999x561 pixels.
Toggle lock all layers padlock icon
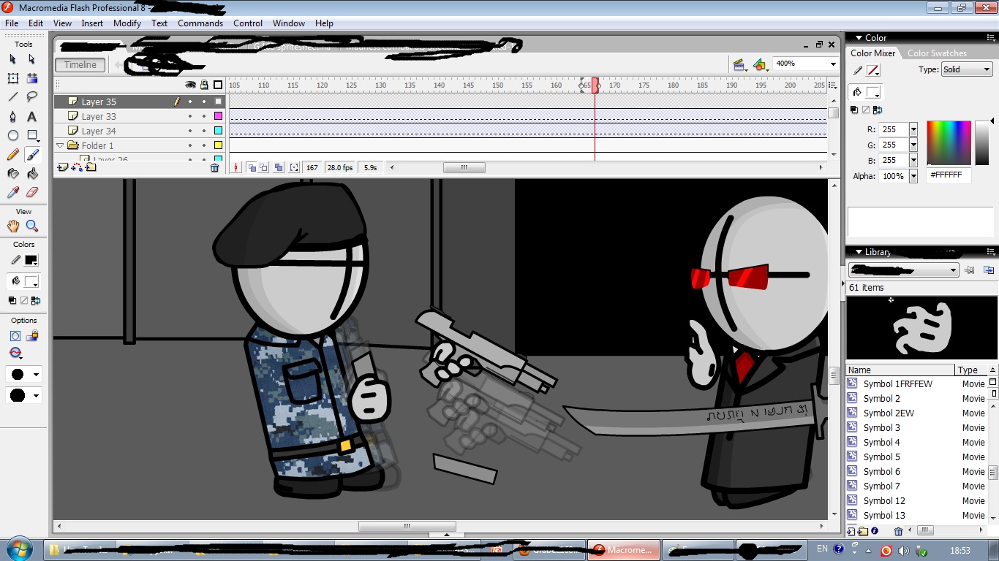(204, 85)
